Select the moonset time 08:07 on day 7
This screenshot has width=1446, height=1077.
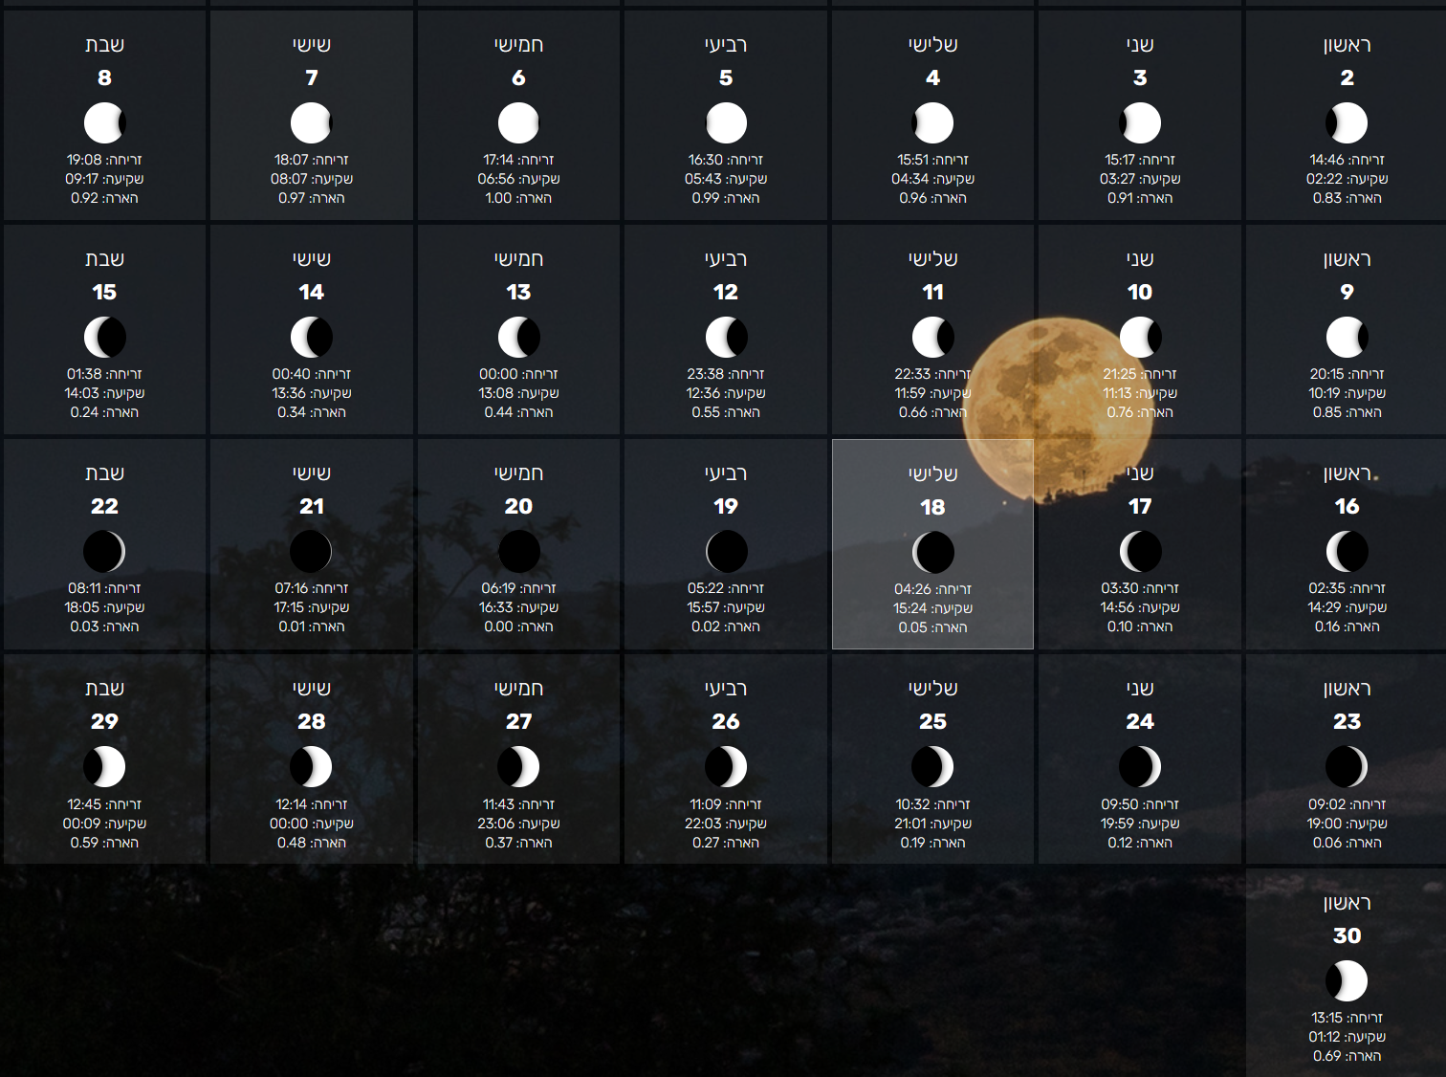coord(288,179)
